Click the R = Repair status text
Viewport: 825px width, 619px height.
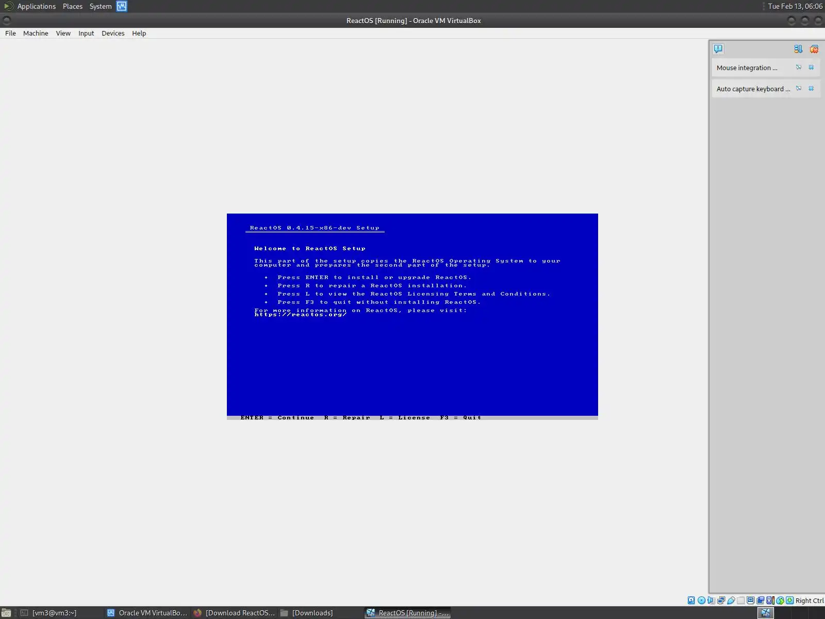click(347, 417)
